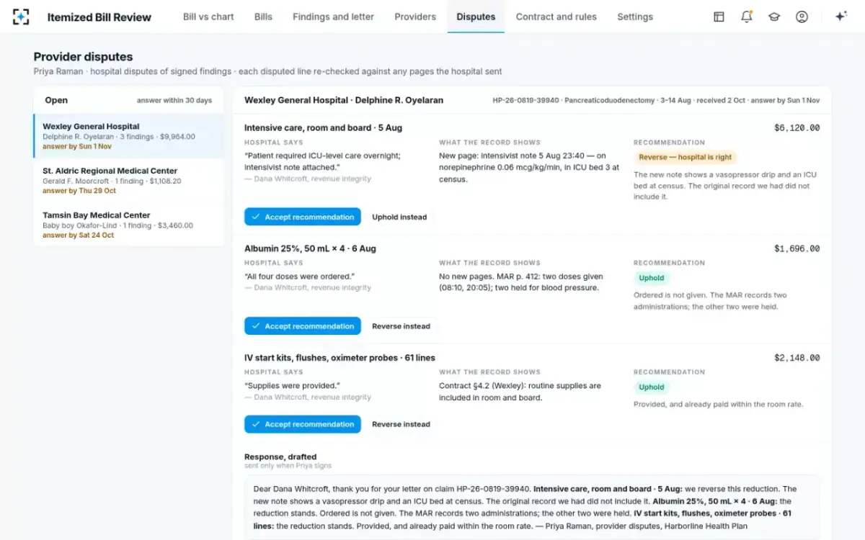865x540 pixels.
Task: Select the Tamsin Bay Medical Center dispute
Action: click(129, 225)
